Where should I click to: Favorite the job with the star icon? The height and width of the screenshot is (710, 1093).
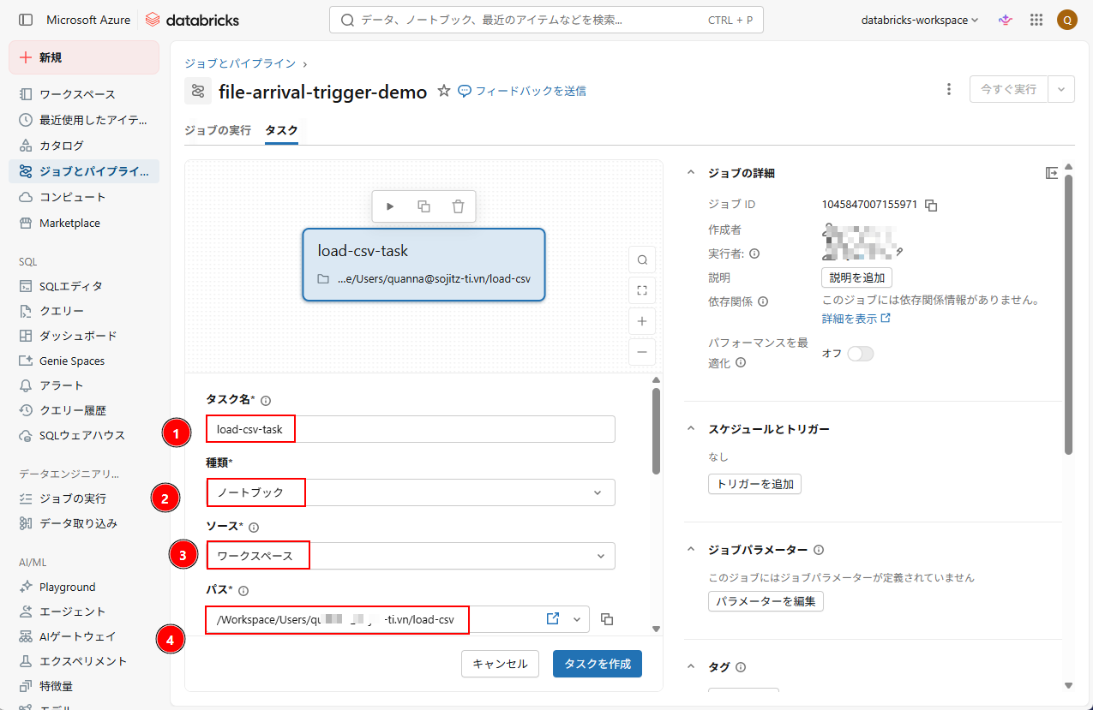(444, 91)
